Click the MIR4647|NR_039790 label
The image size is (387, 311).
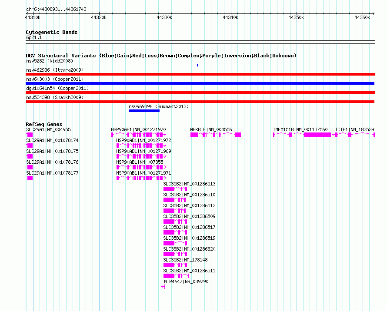[186, 281]
